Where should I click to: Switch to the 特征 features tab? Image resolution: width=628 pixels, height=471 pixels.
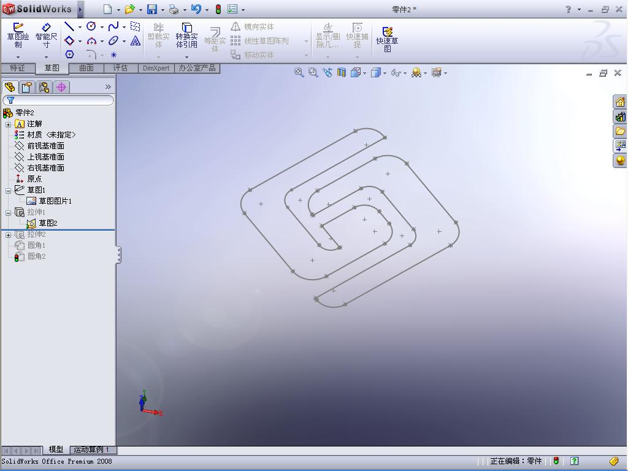pyautogui.click(x=17, y=68)
